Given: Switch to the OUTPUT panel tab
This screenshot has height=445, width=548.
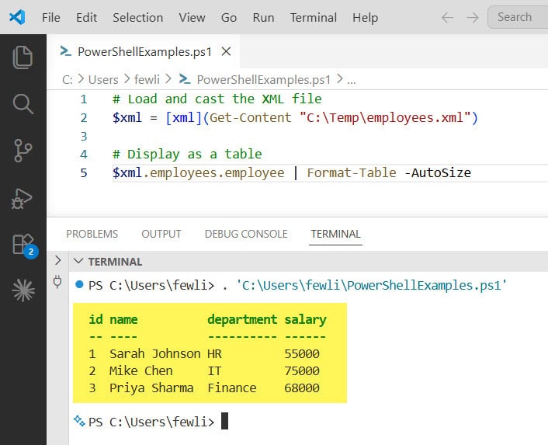Looking at the screenshot, I should click(x=161, y=234).
